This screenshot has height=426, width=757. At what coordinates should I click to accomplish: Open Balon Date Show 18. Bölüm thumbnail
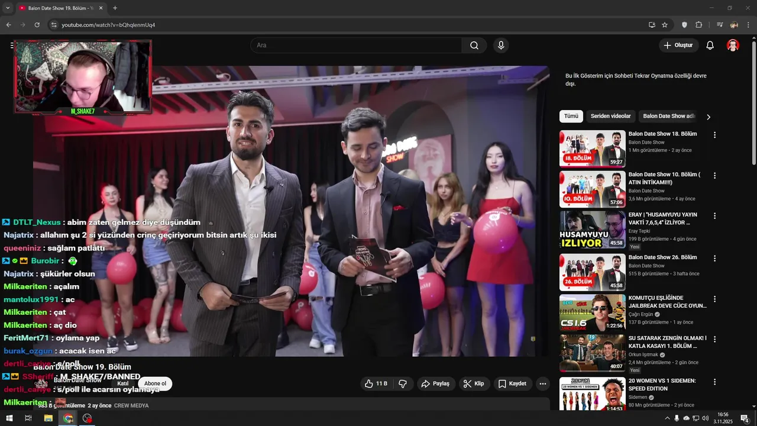tap(592, 149)
